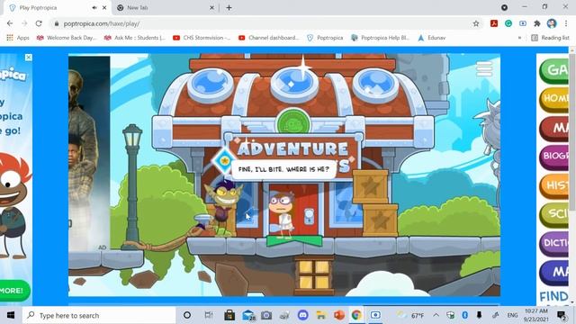Screen dimensions: 576x324
Task: Click the olive SCI sidebar button
Action: click(553, 214)
